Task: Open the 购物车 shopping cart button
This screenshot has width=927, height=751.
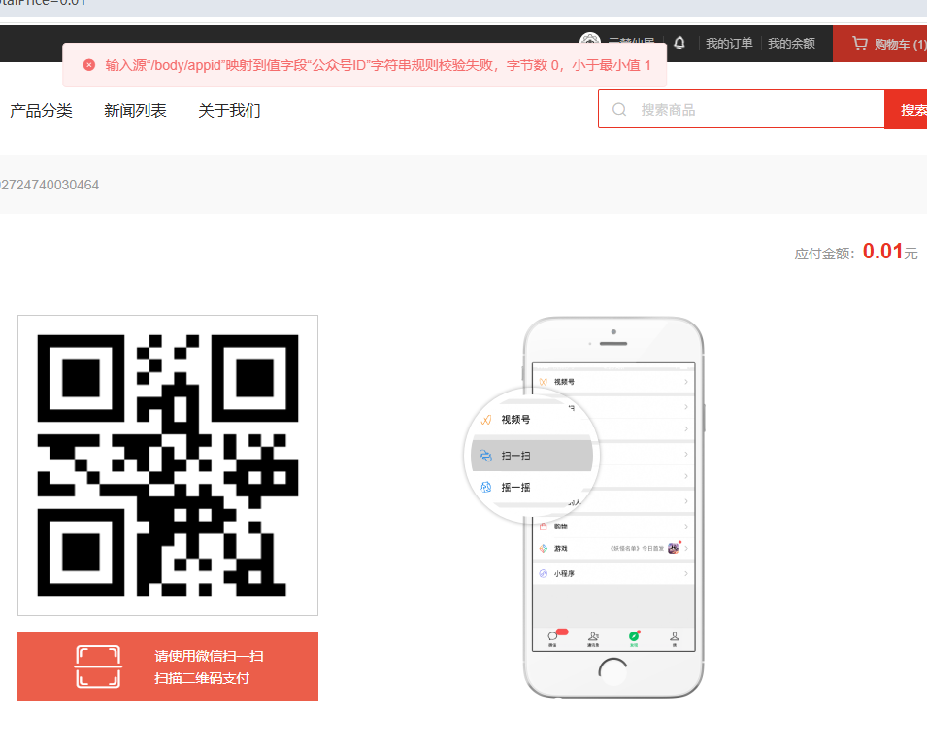Action: 879,44
